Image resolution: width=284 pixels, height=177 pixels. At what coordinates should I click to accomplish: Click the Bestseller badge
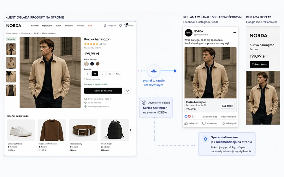click(11, 39)
